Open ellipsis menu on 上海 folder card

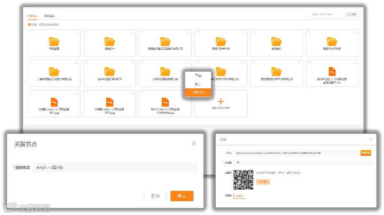76,63
